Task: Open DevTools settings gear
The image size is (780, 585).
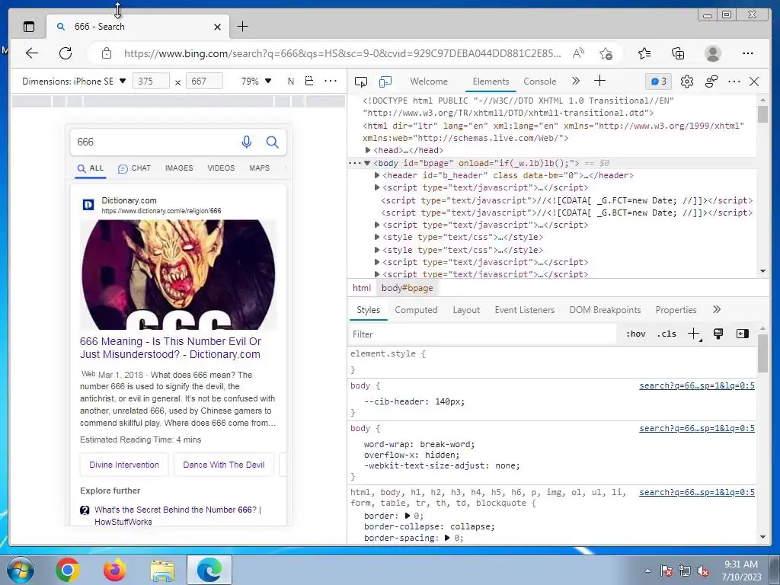Action: [x=687, y=82]
